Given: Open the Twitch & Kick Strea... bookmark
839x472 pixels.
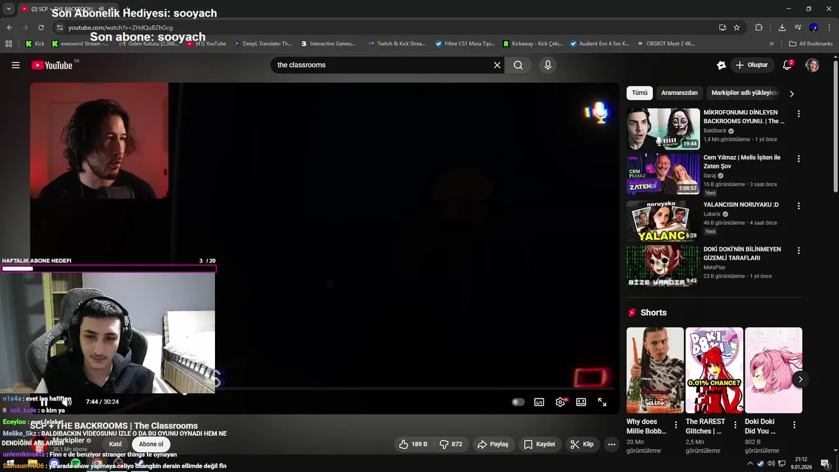Looking at the screenshot, I should [397, 44].
